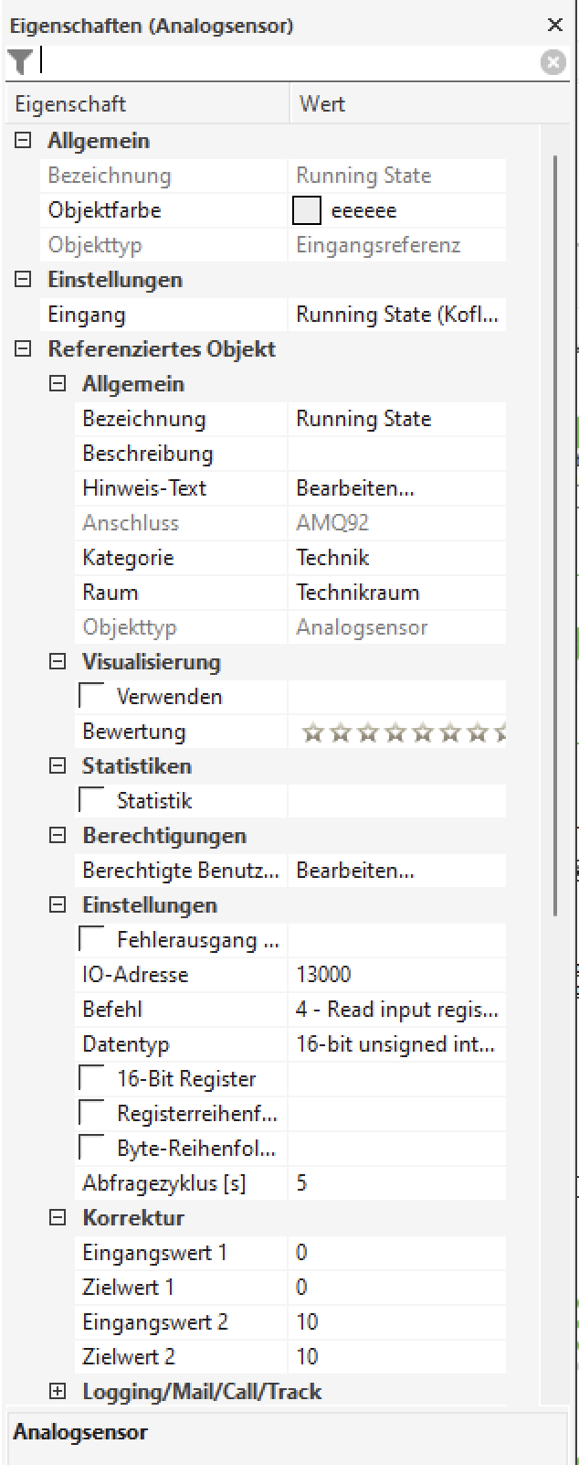The image size is (579, 1465).
Task: Click the Objektfarbe color swatch
Action: (x=307, y=210)
